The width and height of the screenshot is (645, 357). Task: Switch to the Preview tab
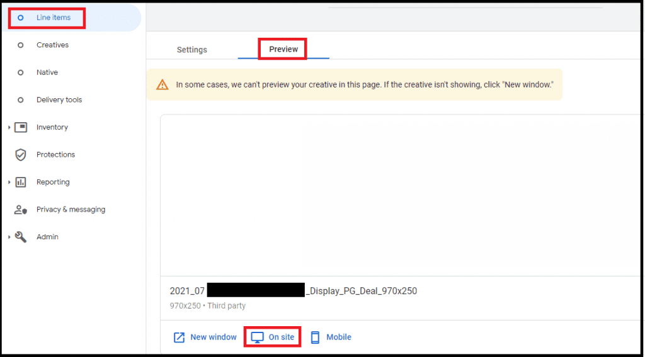[283, 49]
